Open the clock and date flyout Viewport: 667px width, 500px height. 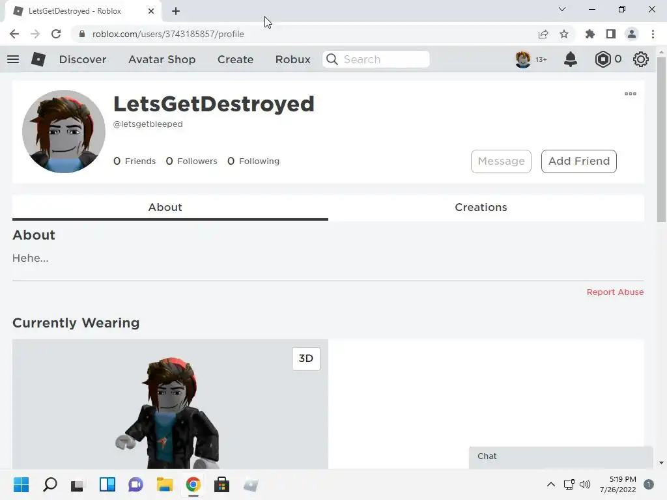[617, 484]
